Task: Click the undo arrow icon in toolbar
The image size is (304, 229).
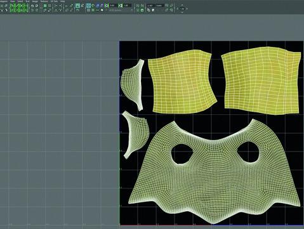Action: point(32,6)
